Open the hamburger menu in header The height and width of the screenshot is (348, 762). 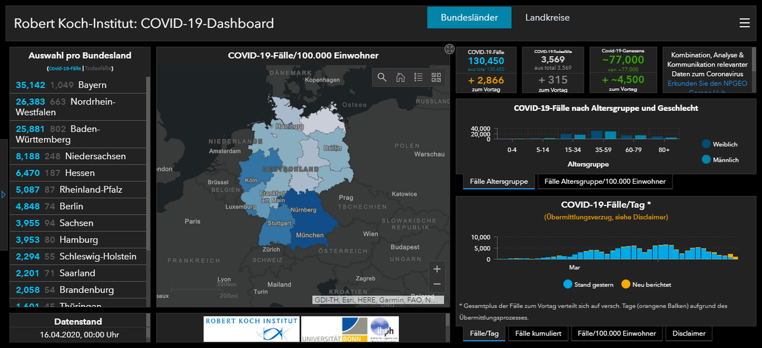point(745,23)
